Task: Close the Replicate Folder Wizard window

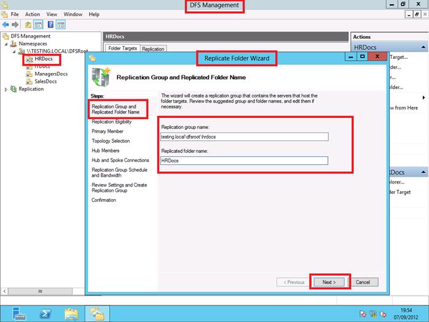Action: click(x=377, y=56)
